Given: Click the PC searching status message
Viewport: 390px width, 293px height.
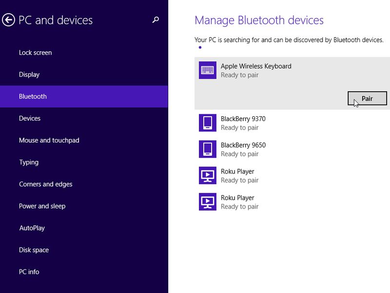Looking at the screenshot, I should click(289, 40).
